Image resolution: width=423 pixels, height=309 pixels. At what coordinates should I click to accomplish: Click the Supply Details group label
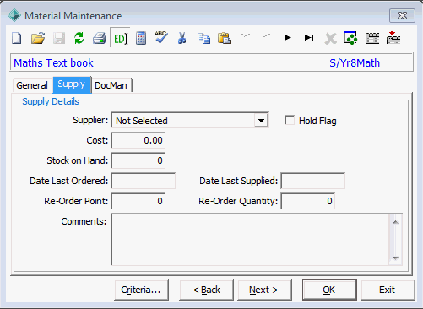click(51, 101)
